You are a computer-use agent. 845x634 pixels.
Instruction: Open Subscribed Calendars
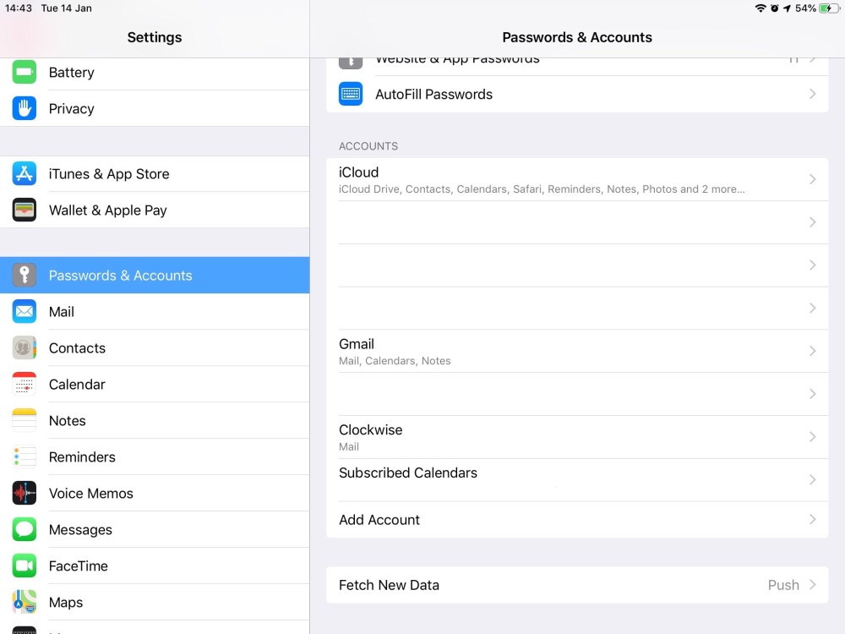(577, 480)
